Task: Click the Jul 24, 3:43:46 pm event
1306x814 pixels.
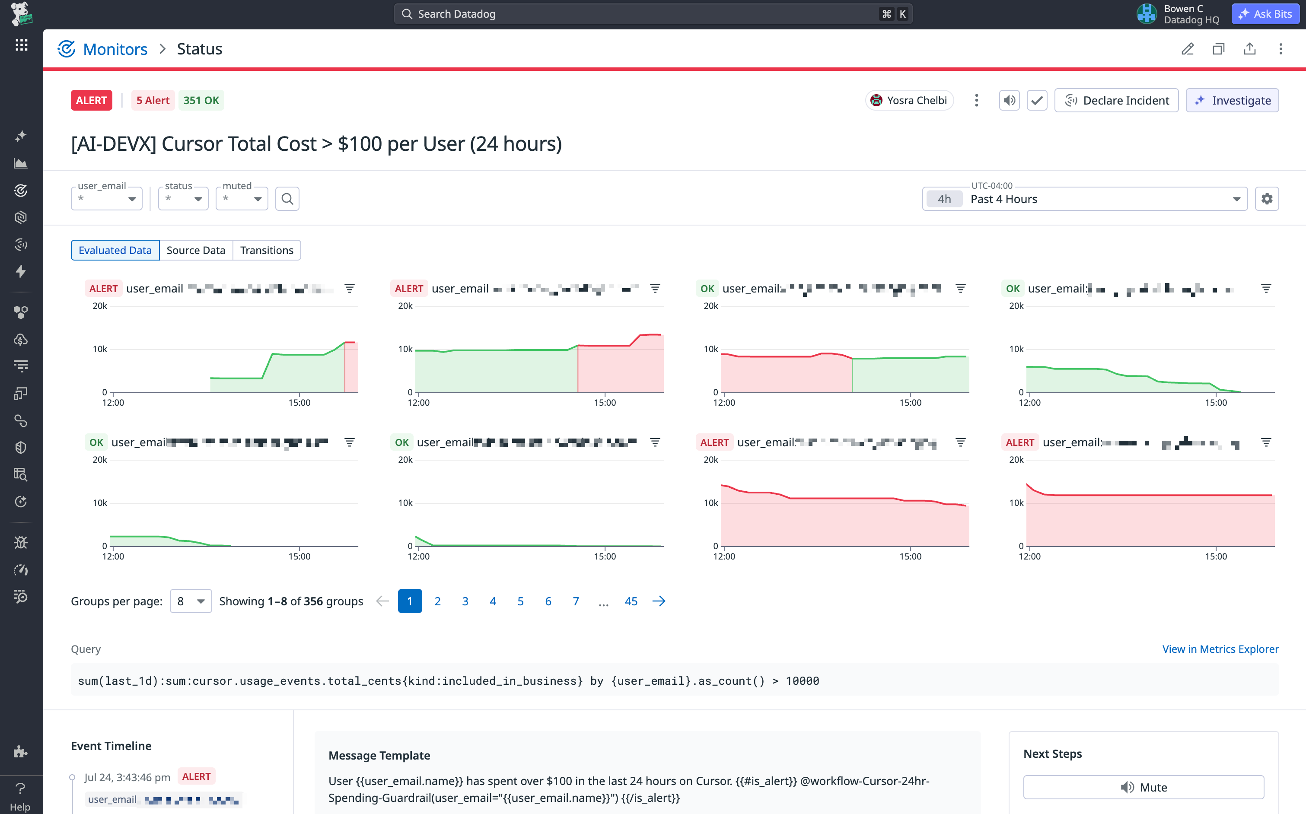Action: tap(127, 777)
